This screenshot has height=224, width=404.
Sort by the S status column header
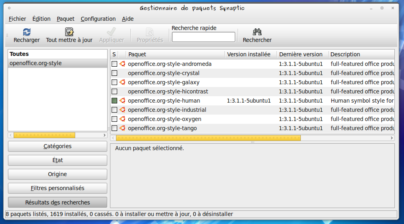[x=114, y=54]
